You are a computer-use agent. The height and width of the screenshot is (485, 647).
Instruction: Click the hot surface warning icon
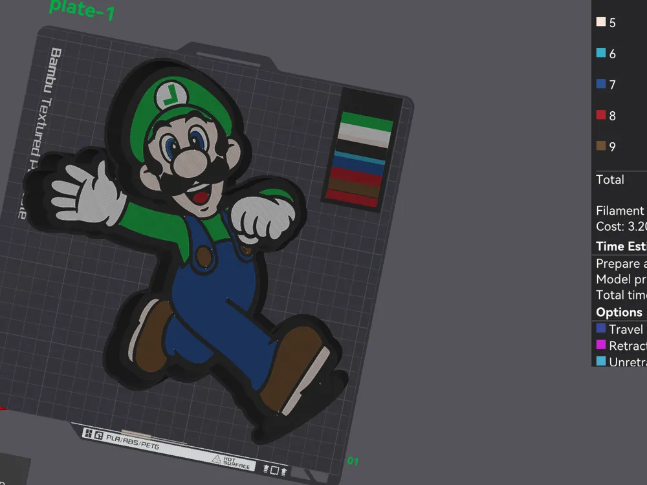tap(217, 459)
